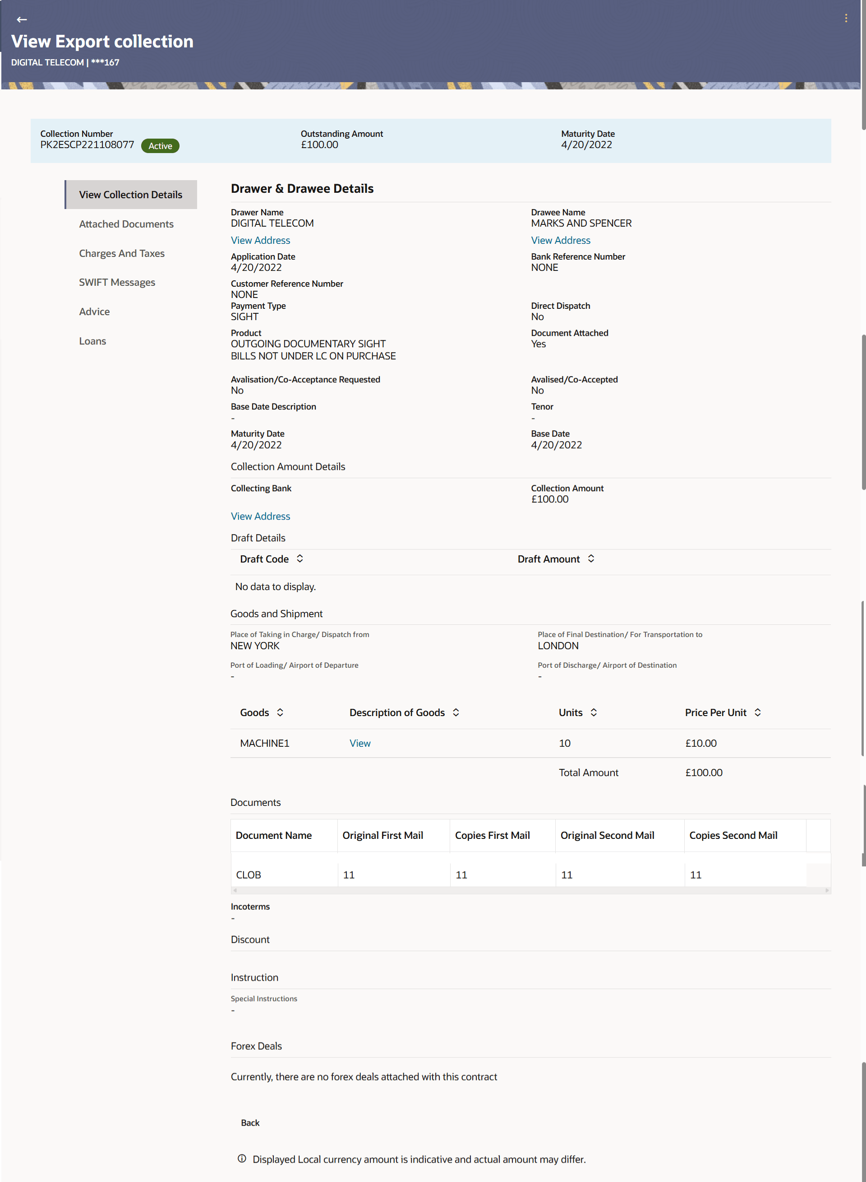The height and width of the screenshot is (1182, 866).
Task: Click the Documents table horizontal scrollbar
Action: pos(530,890)
